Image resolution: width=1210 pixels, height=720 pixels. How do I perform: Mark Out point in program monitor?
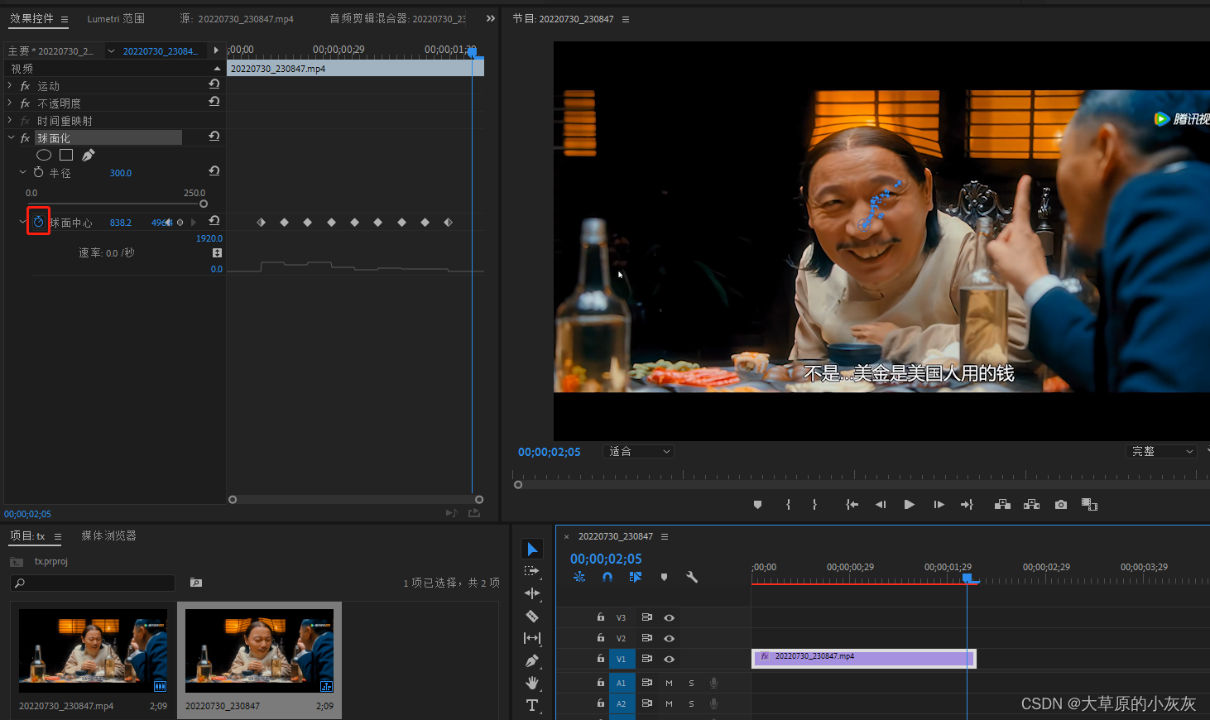point(814,505)
